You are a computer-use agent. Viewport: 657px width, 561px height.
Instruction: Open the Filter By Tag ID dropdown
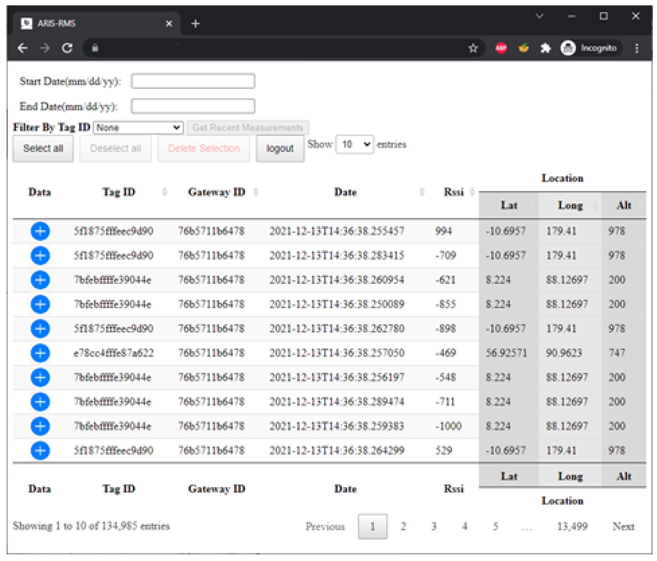click(x=138, y=127)
